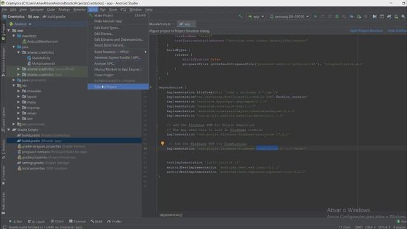Click the CRLF line separator status entry

coord(370,227)
